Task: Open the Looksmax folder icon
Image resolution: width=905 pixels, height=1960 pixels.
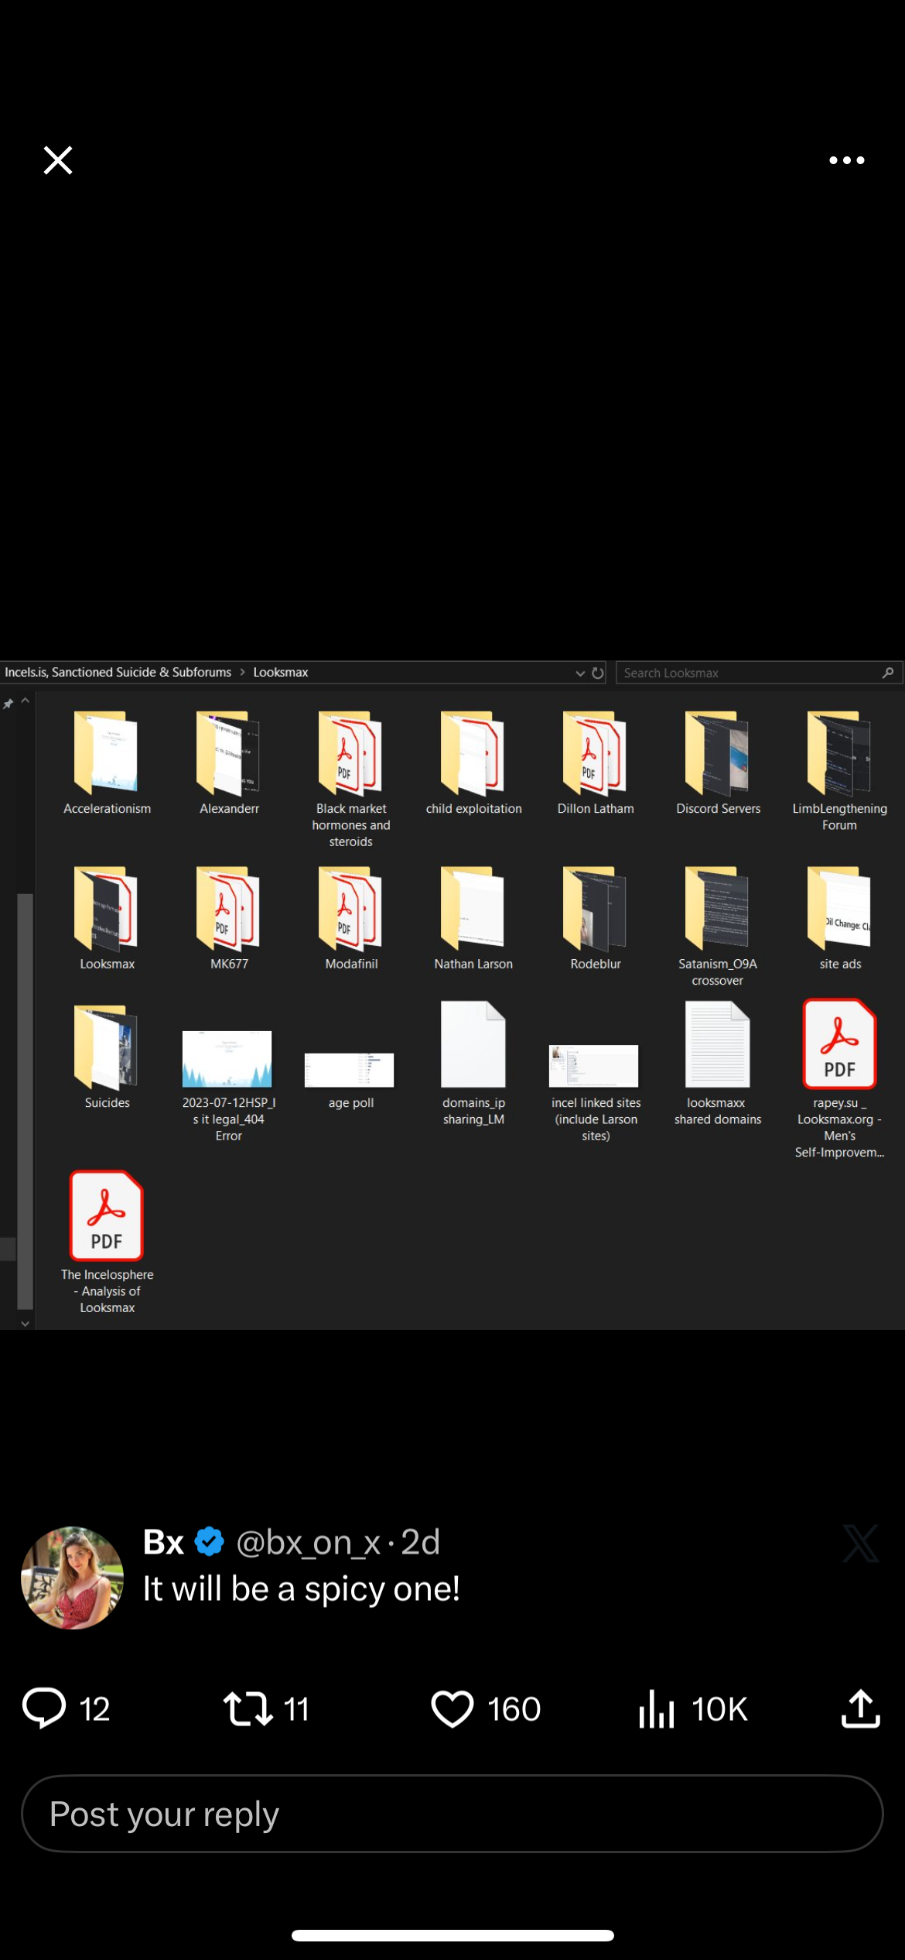Action: tap(107, 909)
